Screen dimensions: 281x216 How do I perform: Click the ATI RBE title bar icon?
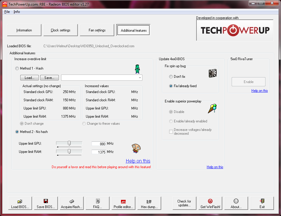coord(5,4)
